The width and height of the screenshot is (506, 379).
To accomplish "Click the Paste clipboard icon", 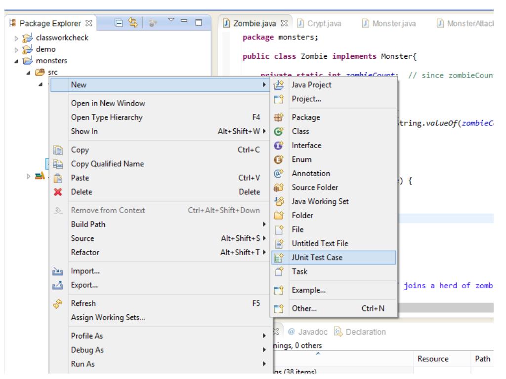I will pyautogui.click(x=58, y=178).
